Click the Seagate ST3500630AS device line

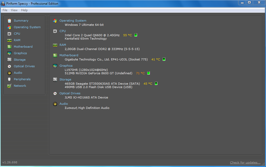click(x=102, y=84)
